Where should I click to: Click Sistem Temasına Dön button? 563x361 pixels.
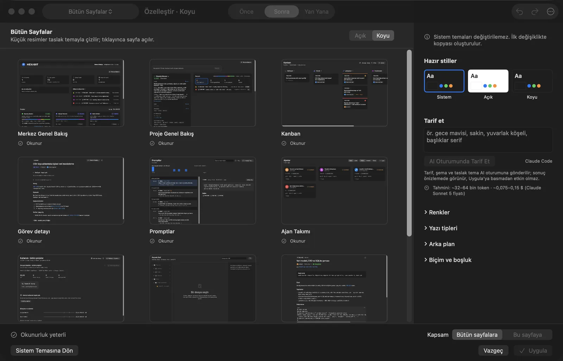44,351
